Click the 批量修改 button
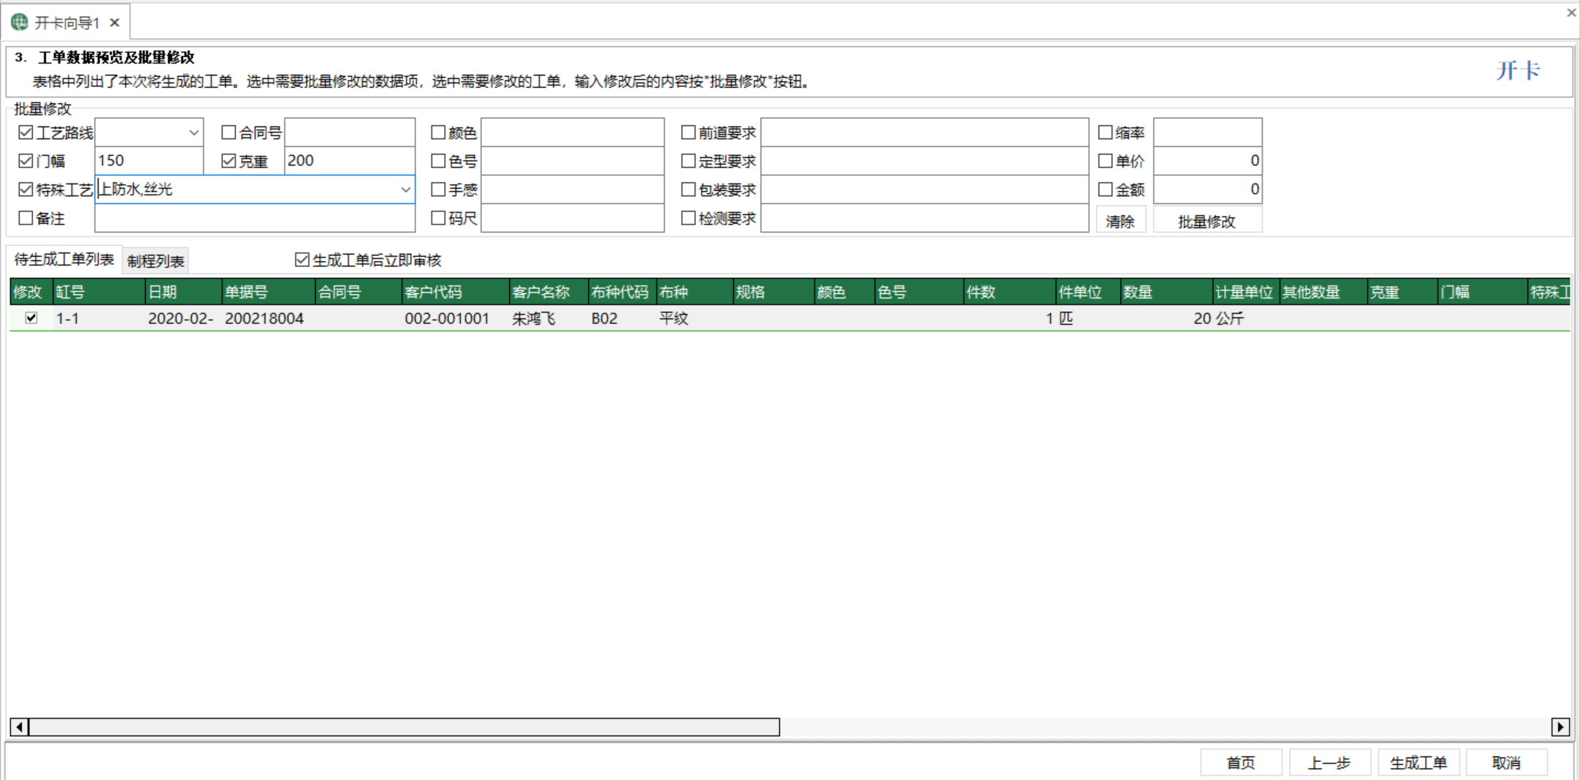The height and width of the screenshot is (780, 1580). click(x=1207, y=221)
